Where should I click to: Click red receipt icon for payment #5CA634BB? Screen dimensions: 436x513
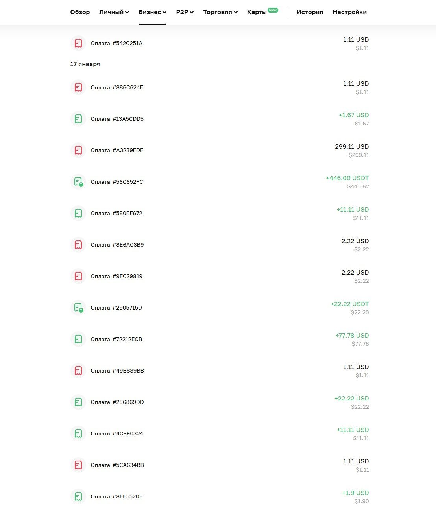(78, 465)
